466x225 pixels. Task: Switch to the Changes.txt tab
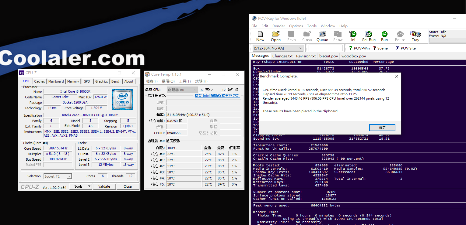click(282, 56)
